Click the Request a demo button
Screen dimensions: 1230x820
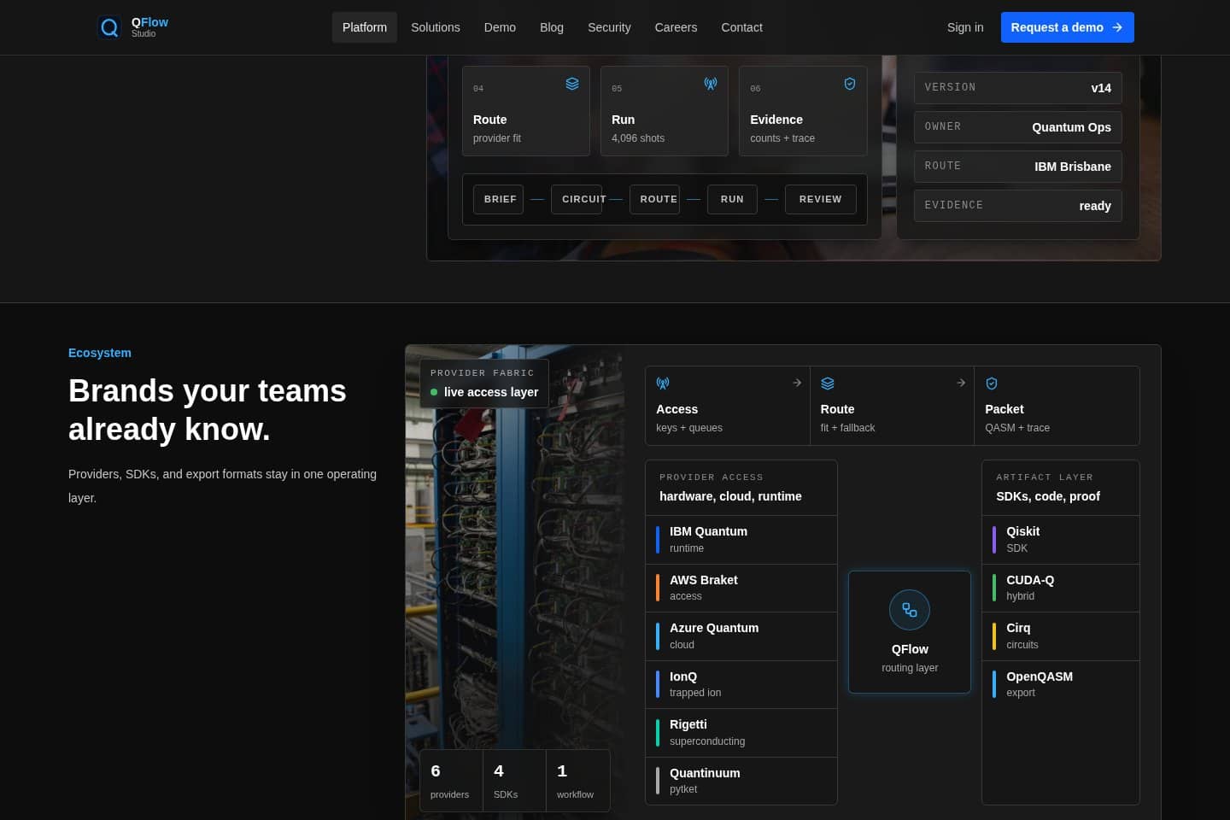click(x=1068, y=27)
